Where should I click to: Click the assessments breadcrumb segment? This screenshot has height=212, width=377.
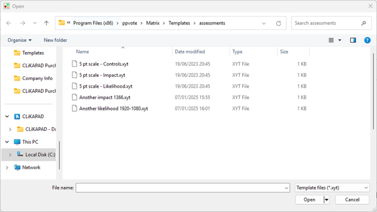pyautogui.click(x=212, y=23)
